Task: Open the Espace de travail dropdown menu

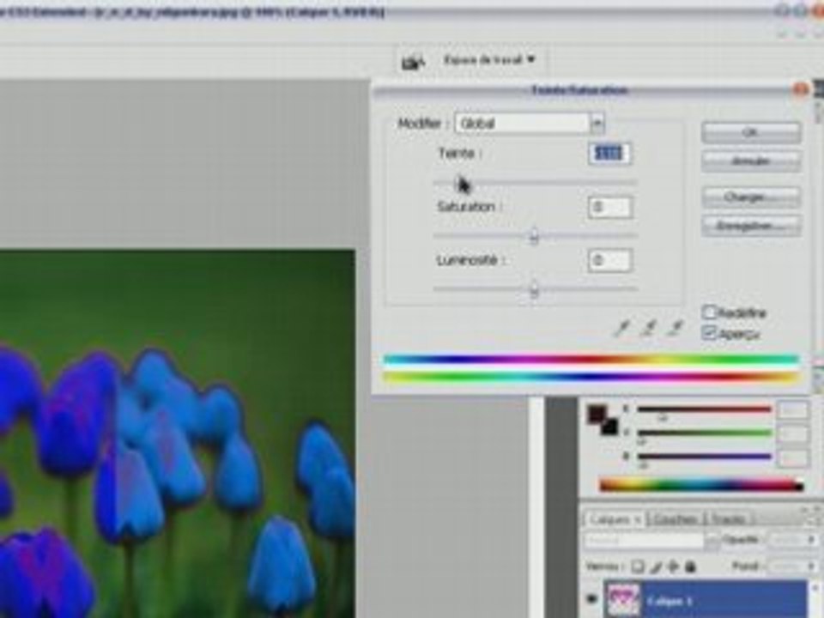Action: pos(489,60)
